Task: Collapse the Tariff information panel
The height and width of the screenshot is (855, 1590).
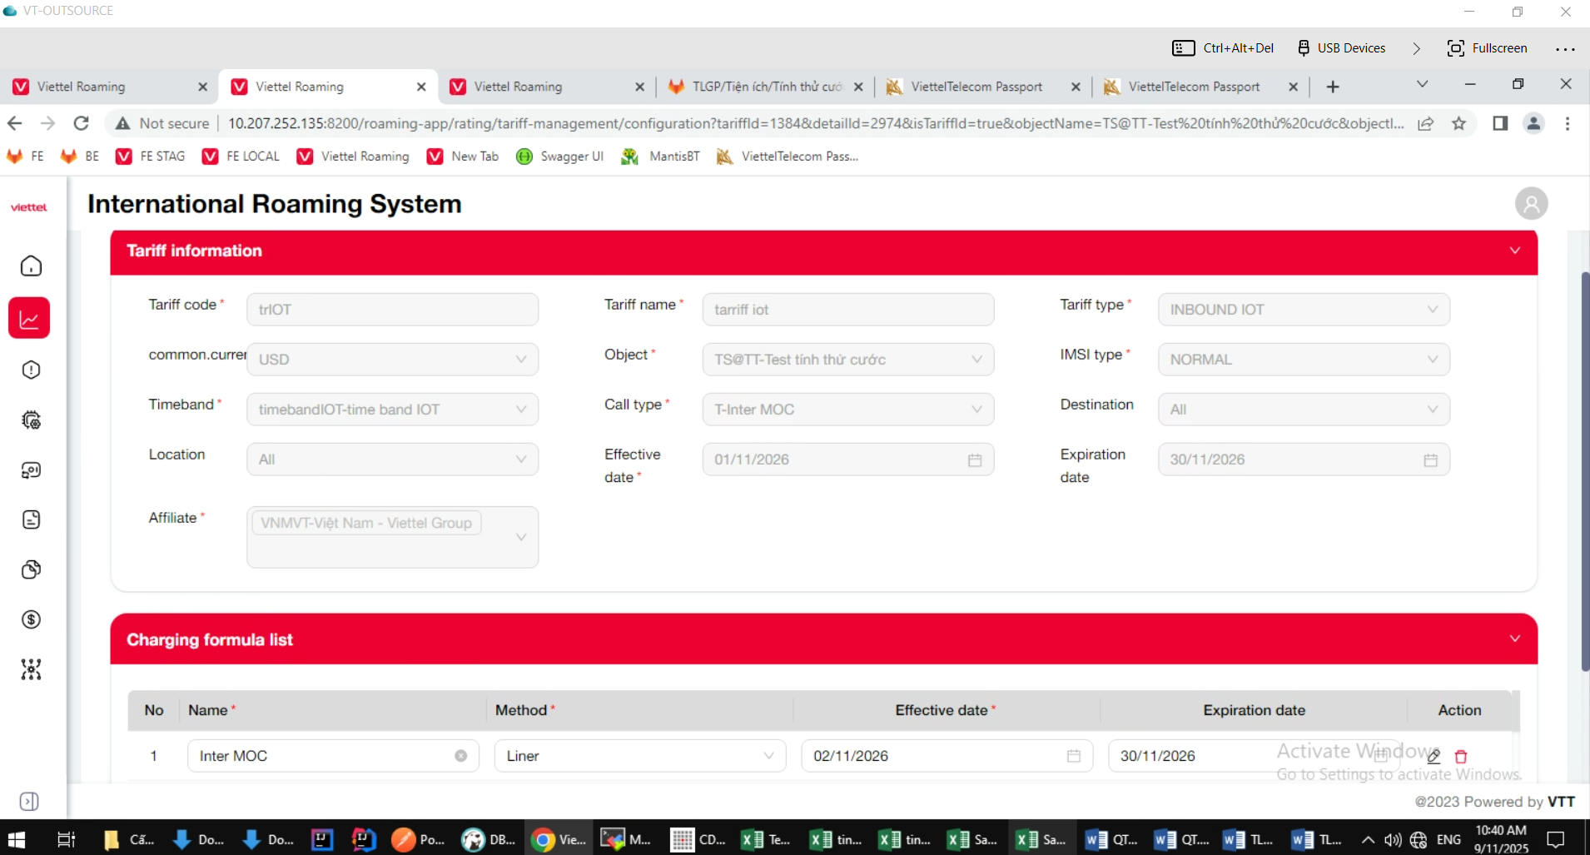Action: [x=1514, y=251]
